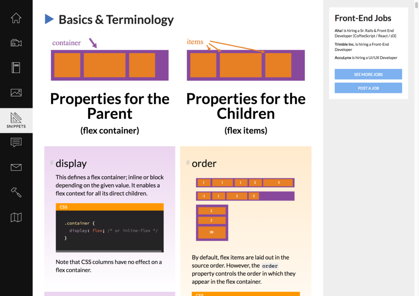
Task: Click the Newsletter envelope icon
Action: tap(16, 167)
